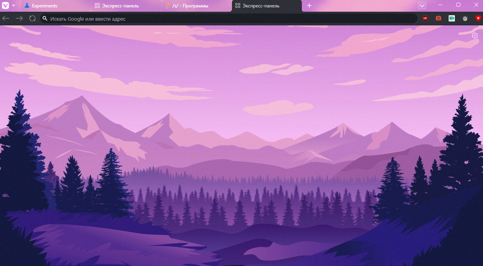The width and height of the screenshot is (483, 266).
Task: Click the Vivaldi logo in the corner
Action: (x=5, y=5)
